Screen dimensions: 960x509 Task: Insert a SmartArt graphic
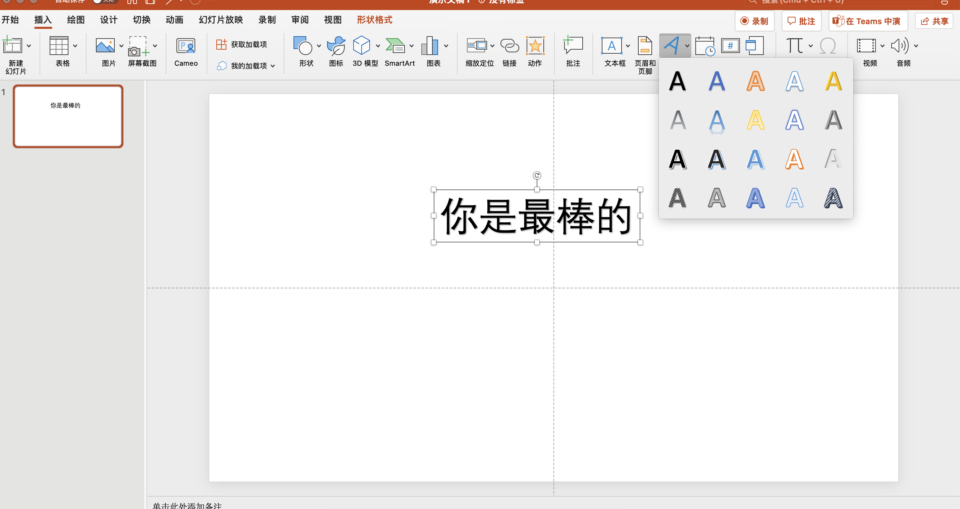395,46
